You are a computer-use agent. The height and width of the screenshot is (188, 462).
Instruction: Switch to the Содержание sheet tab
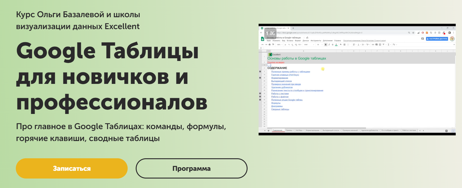pyautogui.click(x=279, y=130)
